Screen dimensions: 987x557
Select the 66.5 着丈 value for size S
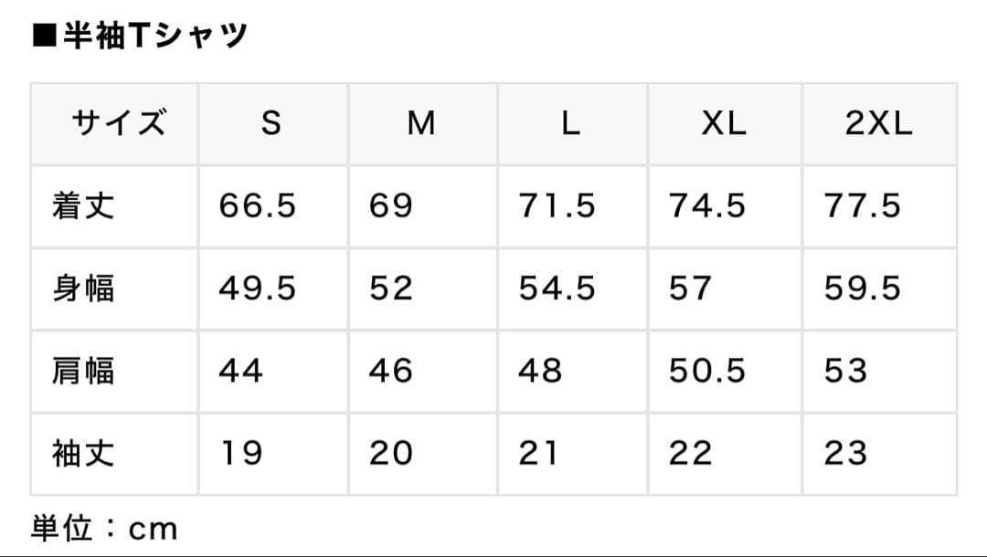click(x=258, y=206)
